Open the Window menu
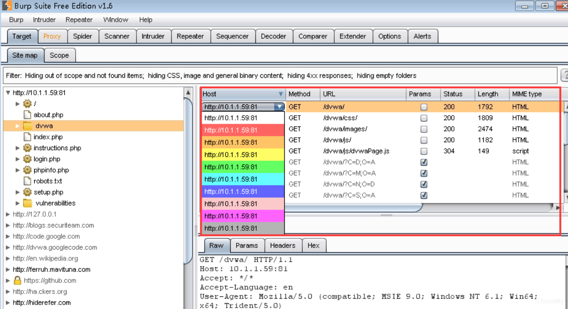 (116, 20)
